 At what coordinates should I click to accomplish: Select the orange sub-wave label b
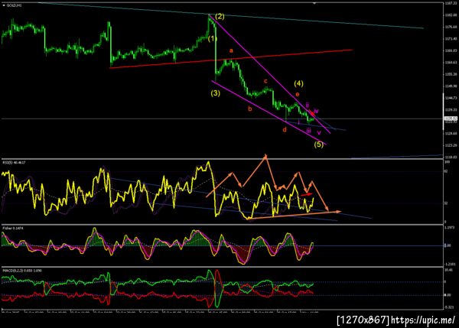250,109
